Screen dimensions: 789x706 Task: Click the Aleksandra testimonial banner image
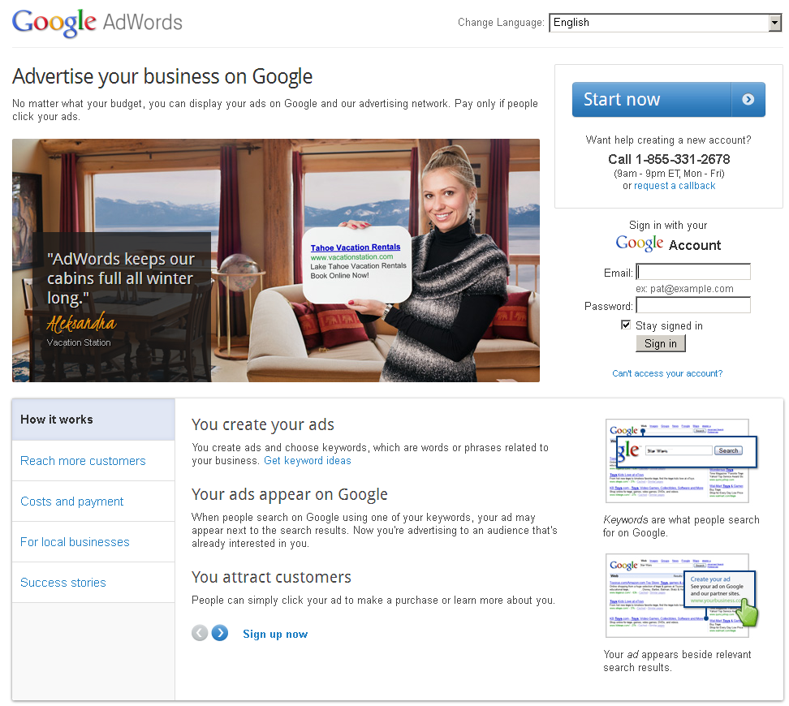276,260
